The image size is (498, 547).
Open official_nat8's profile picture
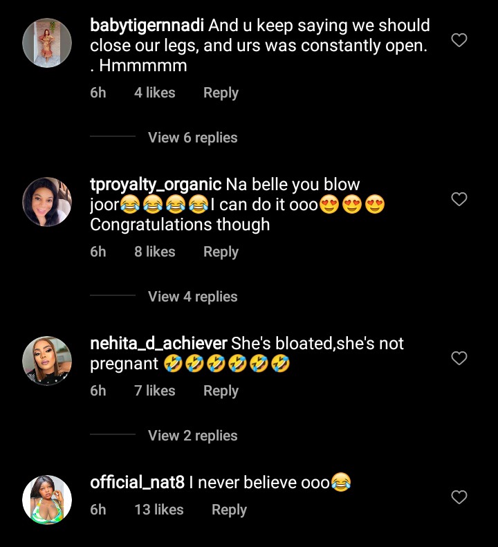pos(47,499)
